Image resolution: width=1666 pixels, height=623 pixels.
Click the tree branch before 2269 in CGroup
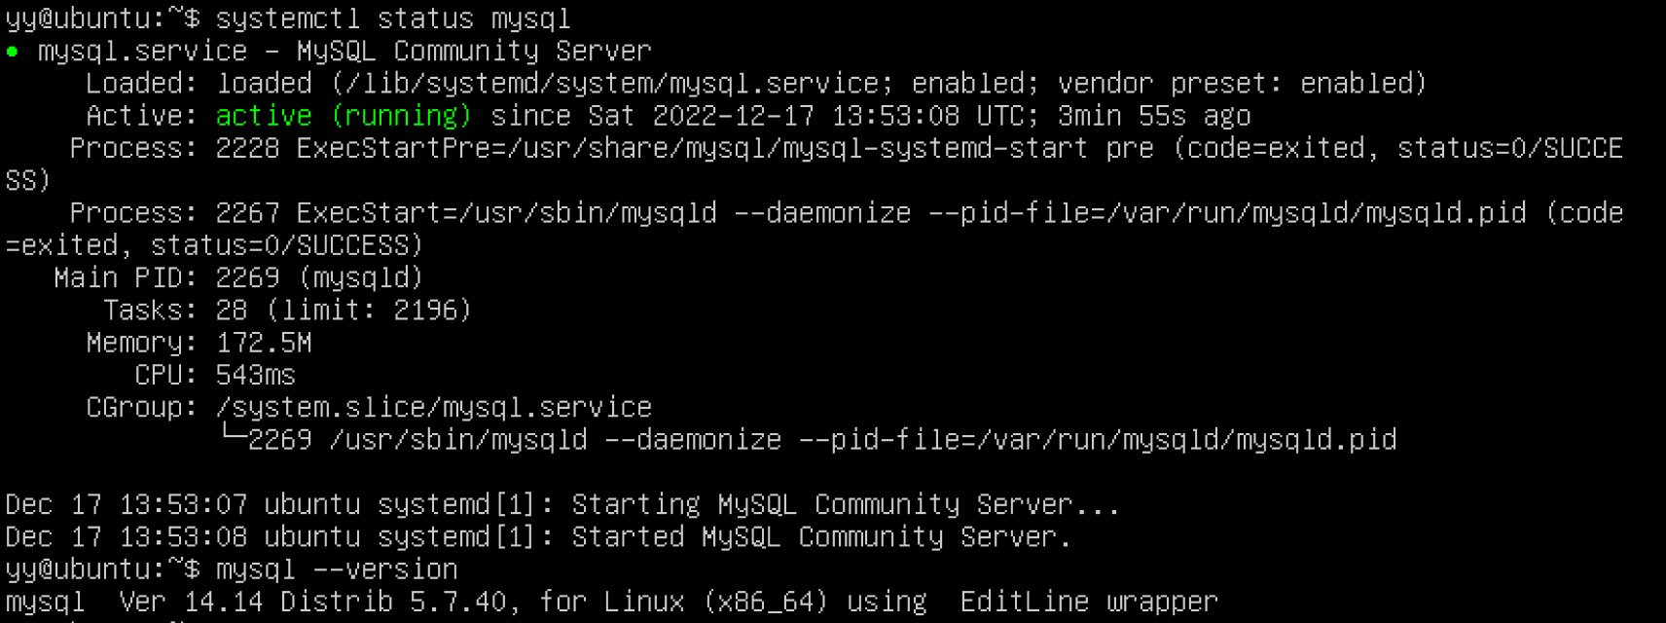(x=233, y=437)
